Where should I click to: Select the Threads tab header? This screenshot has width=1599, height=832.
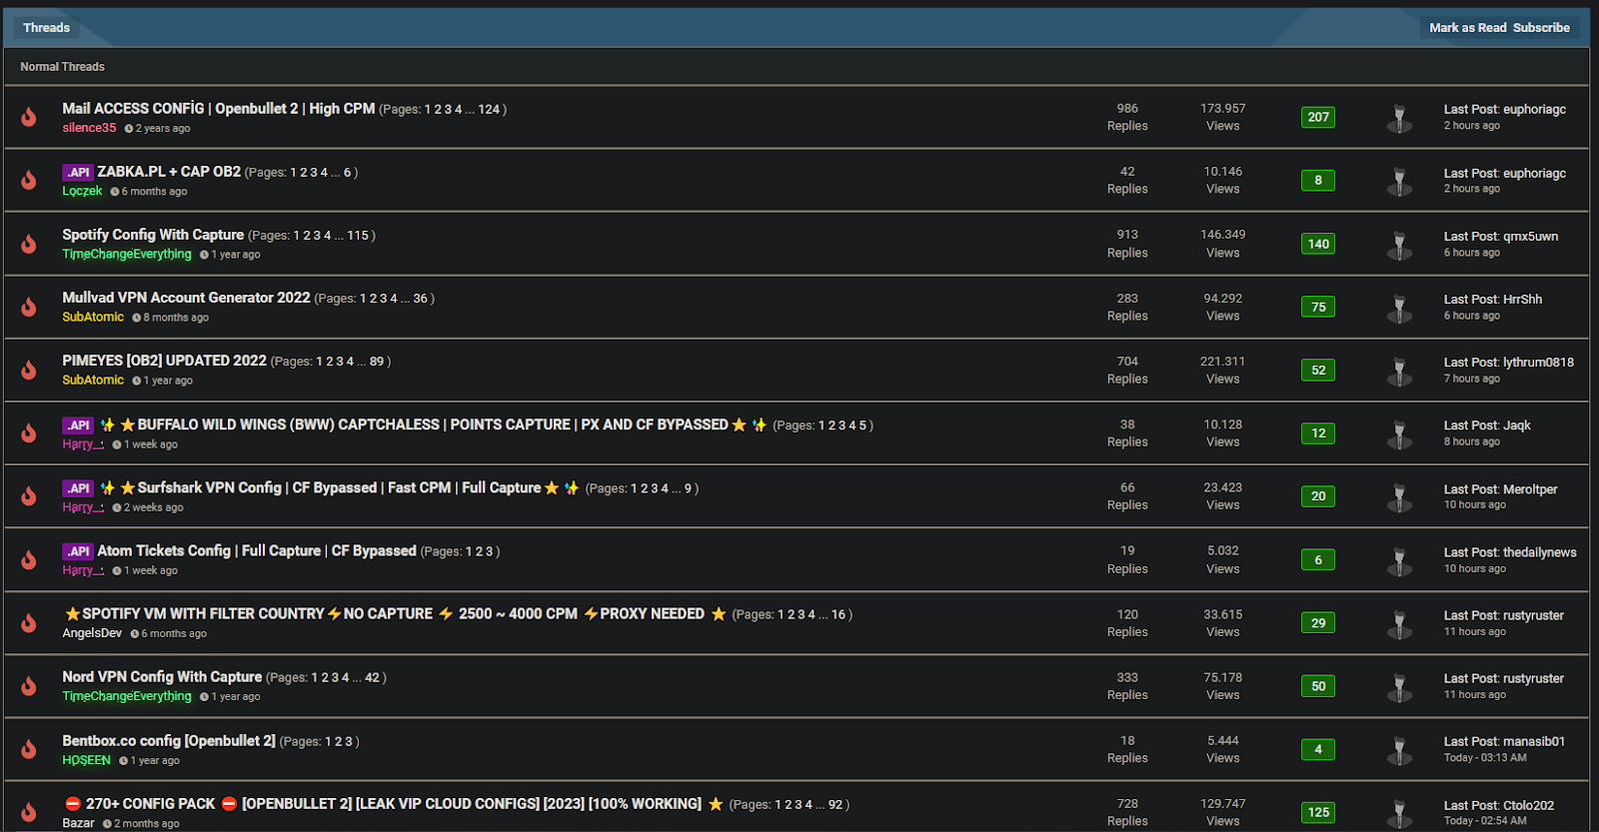pyautogui.click(x=47, y=28)
